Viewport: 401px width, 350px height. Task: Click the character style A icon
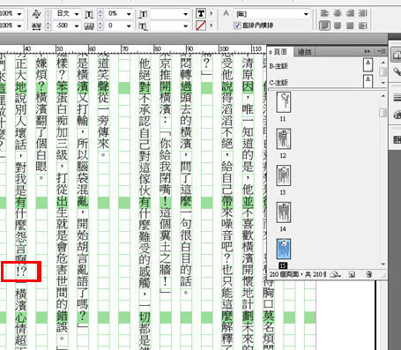pos(226,13)
